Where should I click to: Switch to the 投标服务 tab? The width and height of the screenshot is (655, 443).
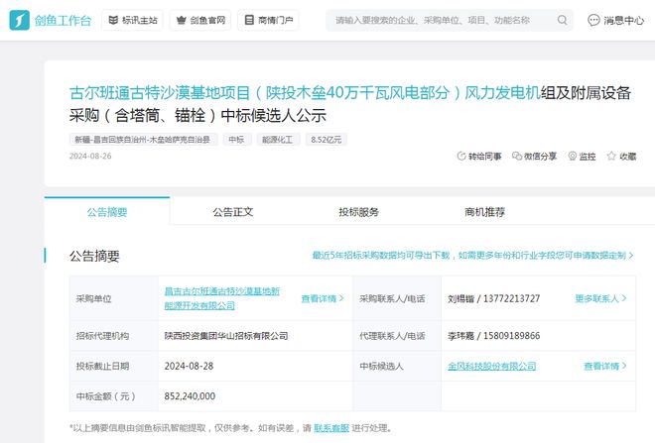click(359, 212)
